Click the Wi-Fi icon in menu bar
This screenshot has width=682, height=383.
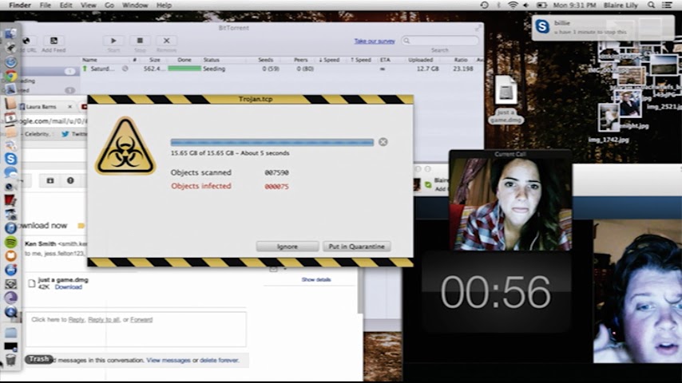512,5
